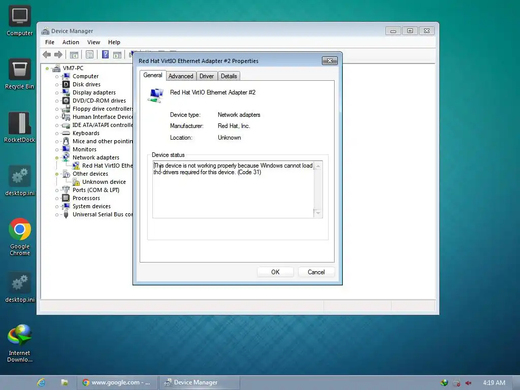The width and height of the screenshot is (520, 390).
Task: Click the Forward arrow in Device Manager toolbar
Action: [x=58, y=54]
